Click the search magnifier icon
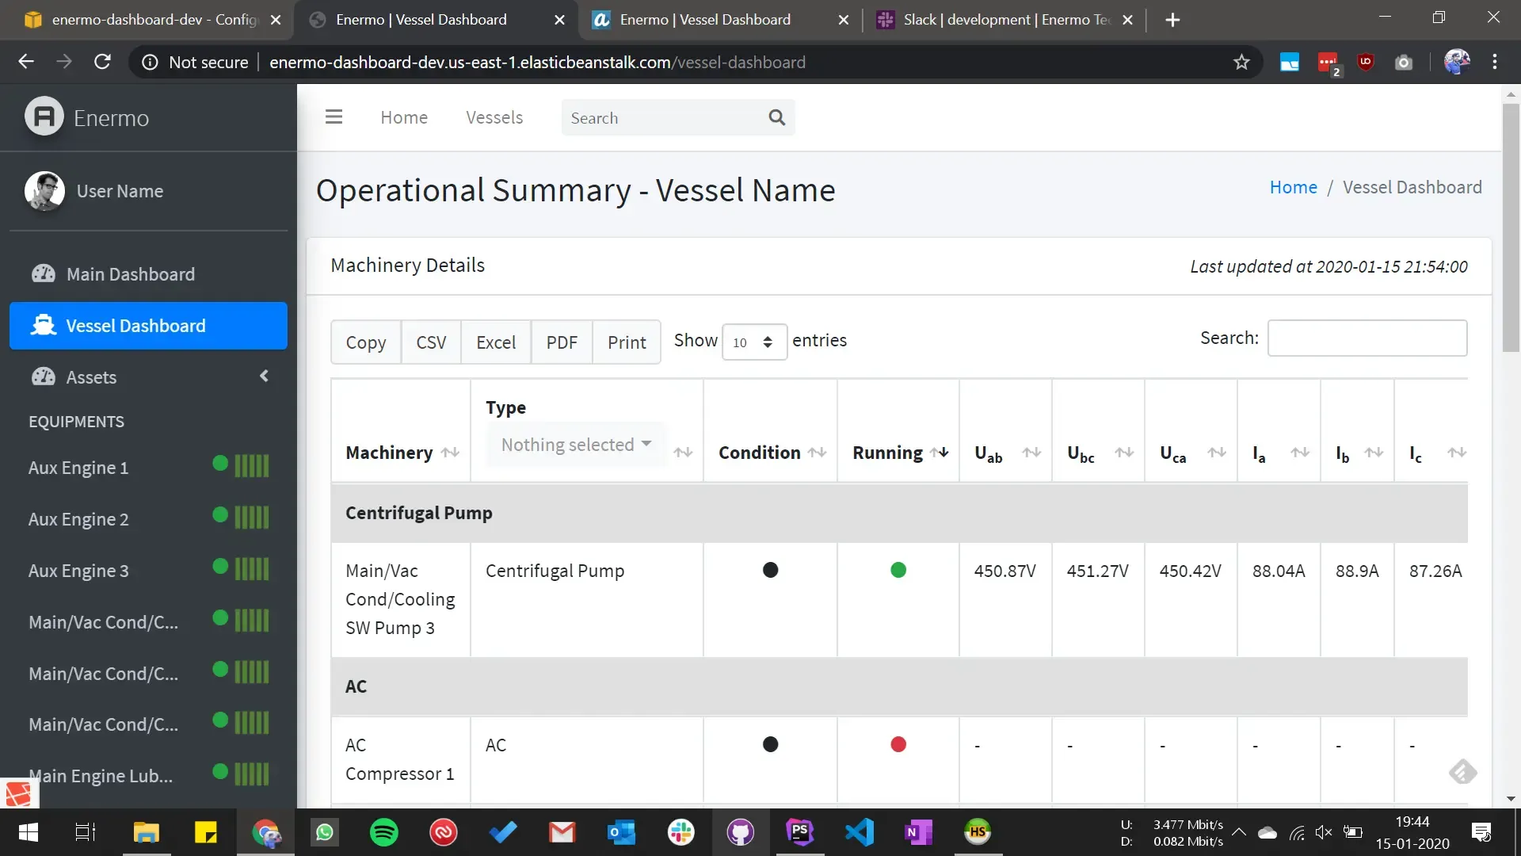1521x856 pixels. pyautogui.click(x=776, y=117)
